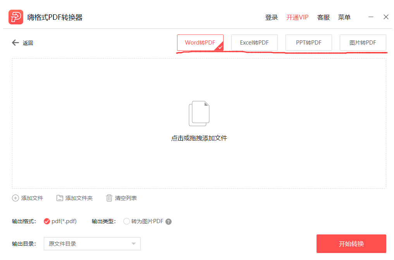Click the 登录 login link
394x260 pixels.
[271, 17]
